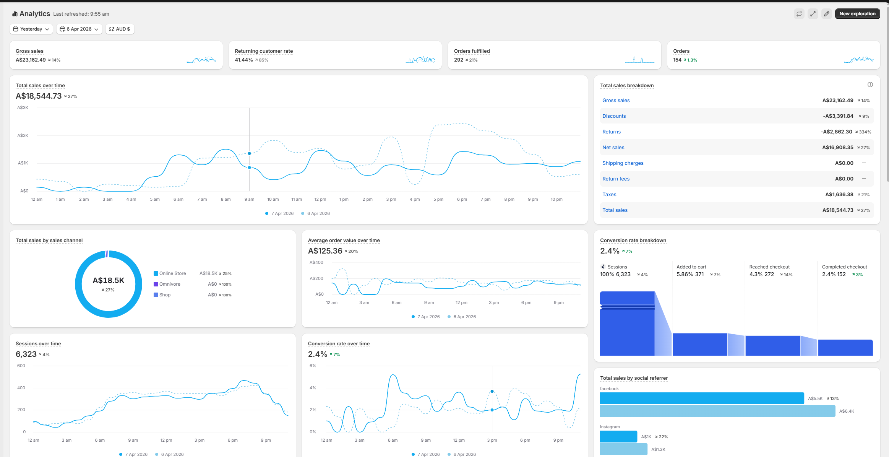Image resolution: width=889 pixels, height=457 pixels.
Task: Open the Orders fulfilled metric card
Action: pos(554,55)
